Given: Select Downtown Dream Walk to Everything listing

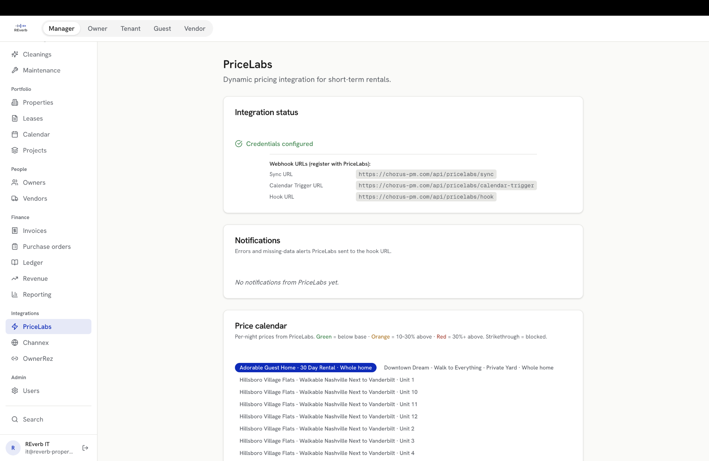Looking at the screenshot, I should (x=469, y=368).
